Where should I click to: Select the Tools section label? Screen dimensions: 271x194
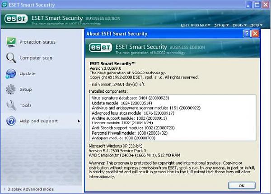click(x=25, y=105)
